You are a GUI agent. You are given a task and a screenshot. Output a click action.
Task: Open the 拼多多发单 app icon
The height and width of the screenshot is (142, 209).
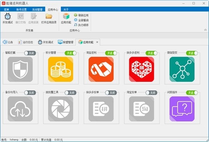pos(101,109)
